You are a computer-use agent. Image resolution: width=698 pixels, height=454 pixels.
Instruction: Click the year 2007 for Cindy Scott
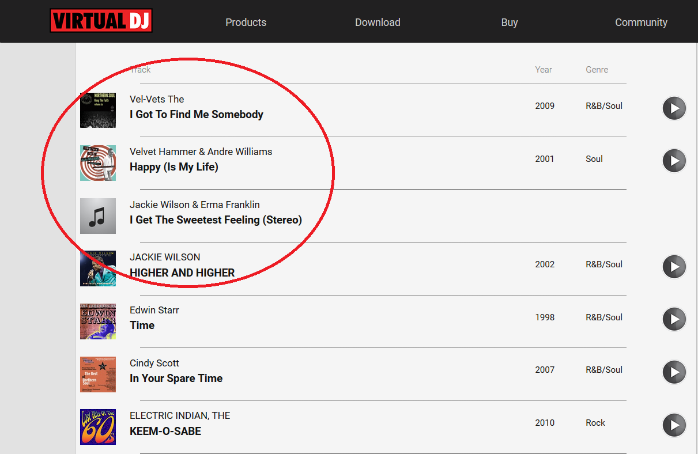point(545,370)
